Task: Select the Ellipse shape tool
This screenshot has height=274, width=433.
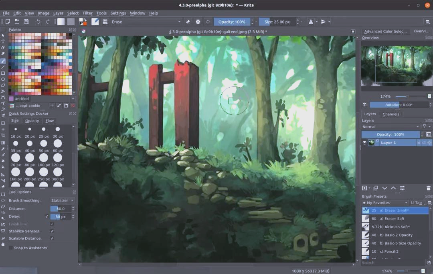Action: 3,79
